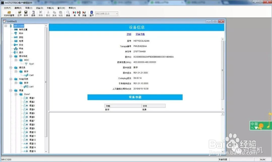Image resolution: width=272 pixels, height=162 pixels.
Task: Collapse the 信令系统 signaling systems folder
Action: (x=11, y=56)
